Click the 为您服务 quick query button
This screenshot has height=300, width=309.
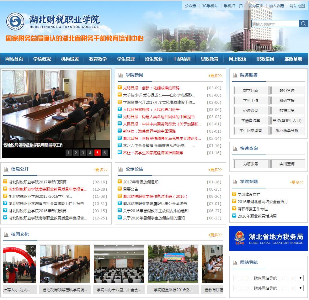point(251,164)
